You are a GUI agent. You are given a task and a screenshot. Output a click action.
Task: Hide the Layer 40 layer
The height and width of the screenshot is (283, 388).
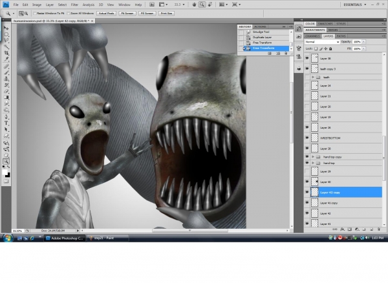click(x=307, y=182)
